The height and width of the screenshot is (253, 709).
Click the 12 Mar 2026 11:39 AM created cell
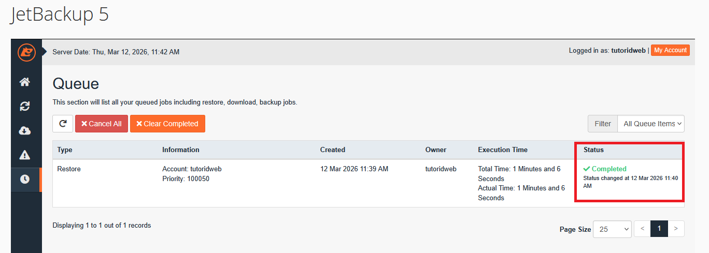[x=354, y=169]
